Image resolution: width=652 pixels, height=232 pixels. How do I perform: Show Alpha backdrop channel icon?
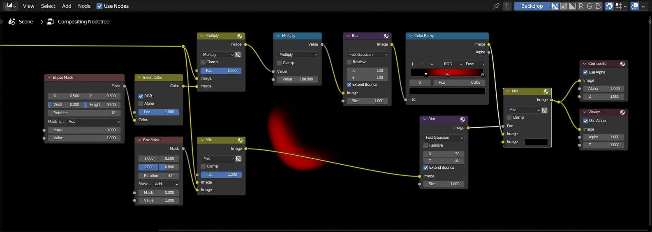point(572,6)
